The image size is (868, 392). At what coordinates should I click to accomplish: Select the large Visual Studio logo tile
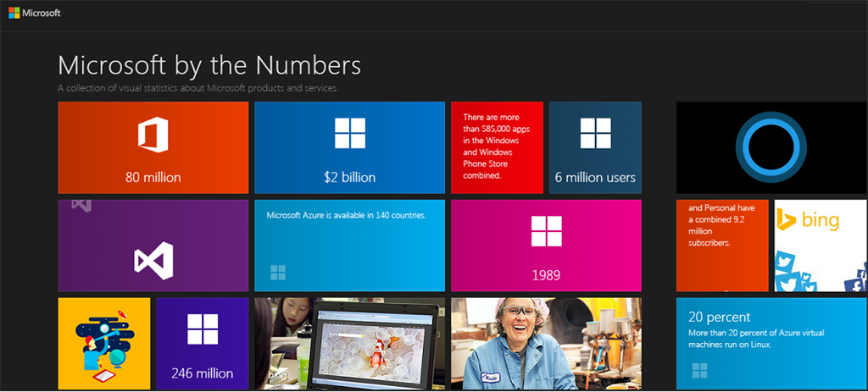click(153, 246)
